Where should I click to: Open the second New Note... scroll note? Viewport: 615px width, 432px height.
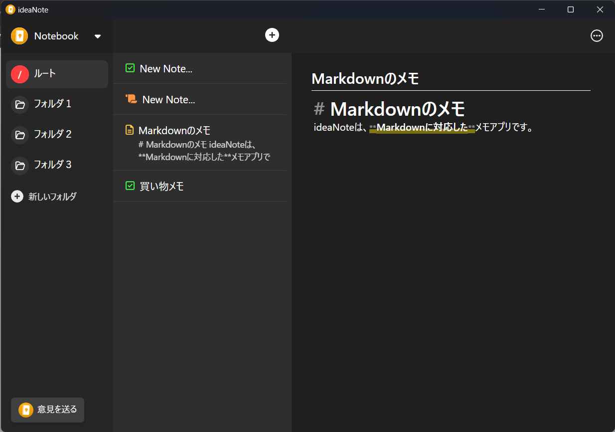point(200,99)
